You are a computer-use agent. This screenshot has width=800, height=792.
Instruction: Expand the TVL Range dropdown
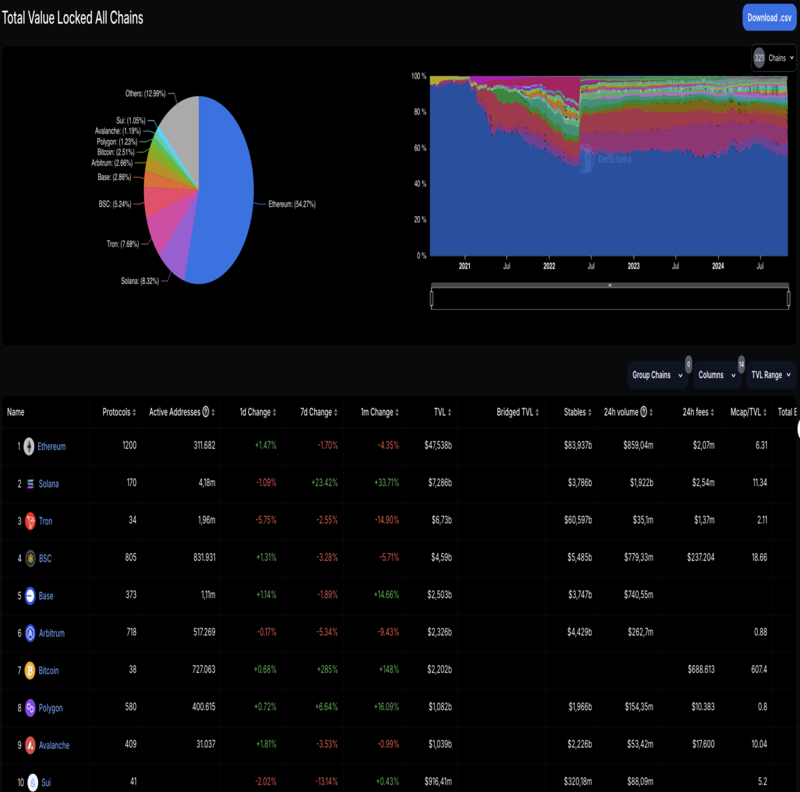(x=771, y=375)
